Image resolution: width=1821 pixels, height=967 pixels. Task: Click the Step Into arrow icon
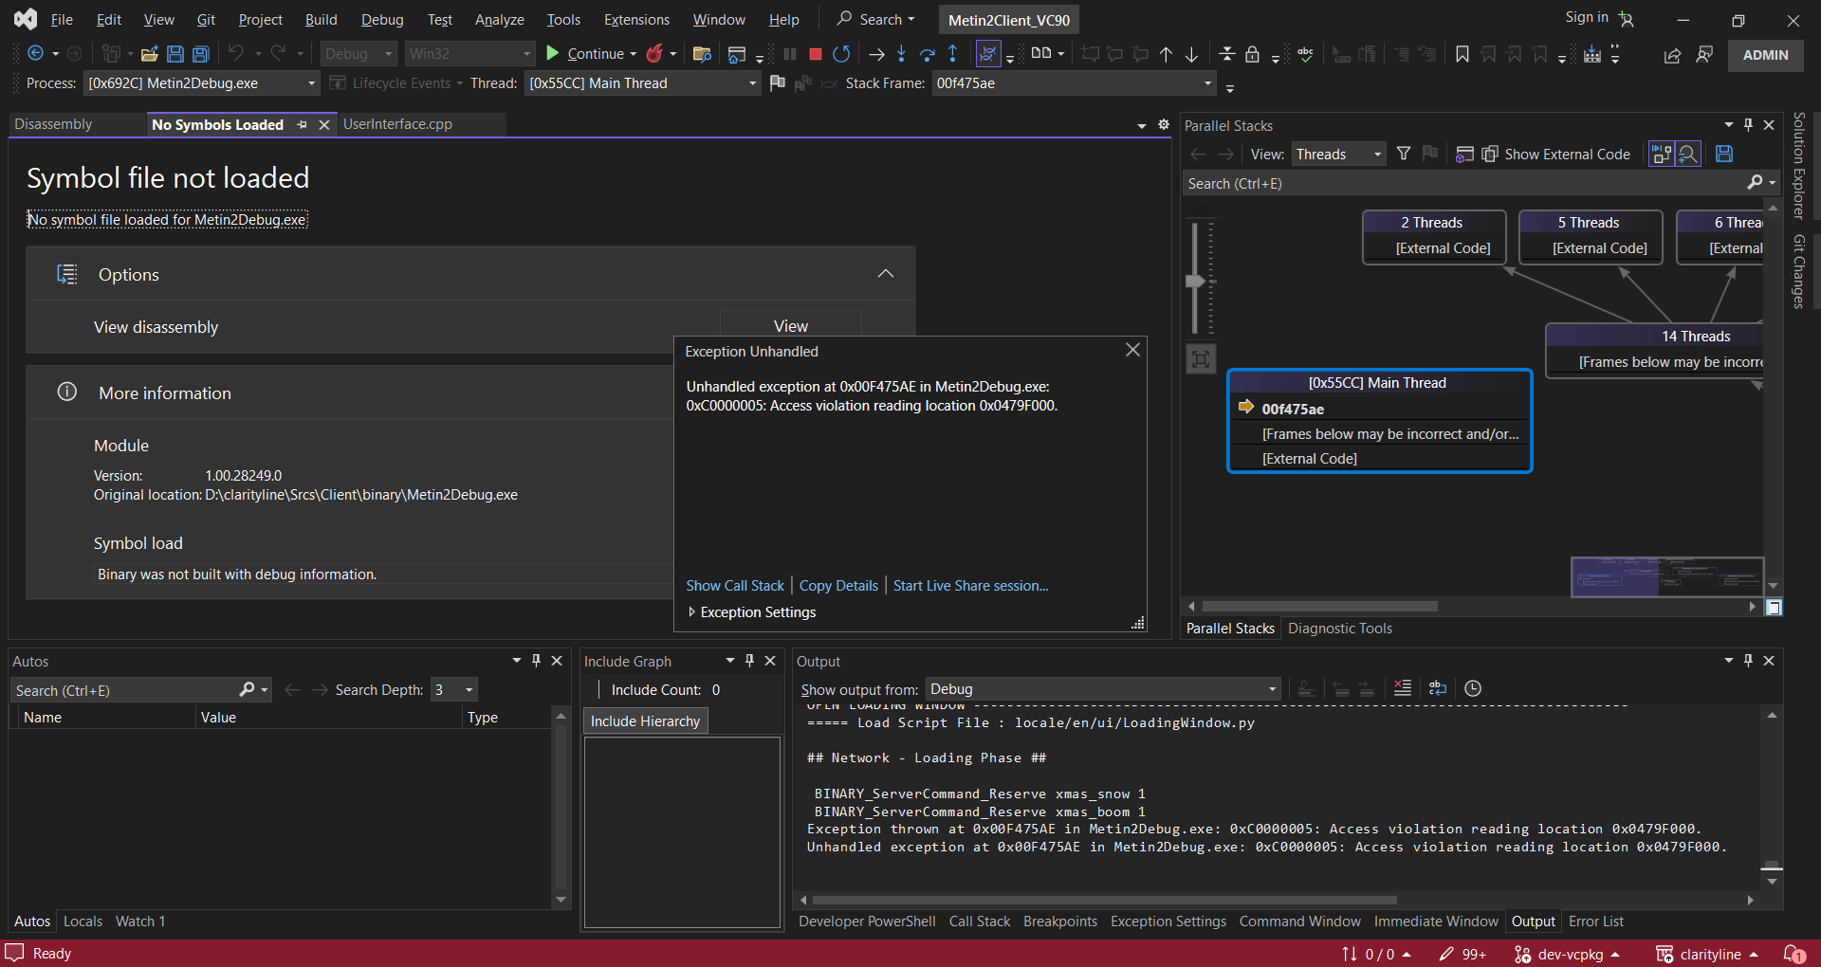[x=902, y=54]
